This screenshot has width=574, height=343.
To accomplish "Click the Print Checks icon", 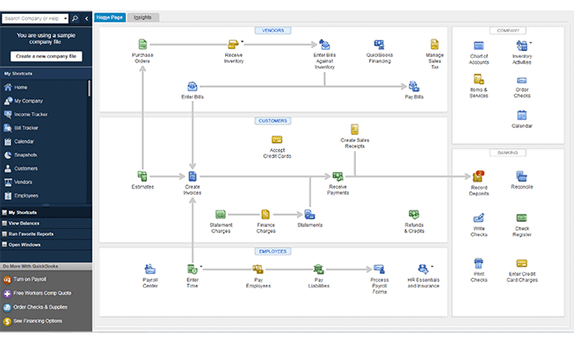I will pos(479,263).
